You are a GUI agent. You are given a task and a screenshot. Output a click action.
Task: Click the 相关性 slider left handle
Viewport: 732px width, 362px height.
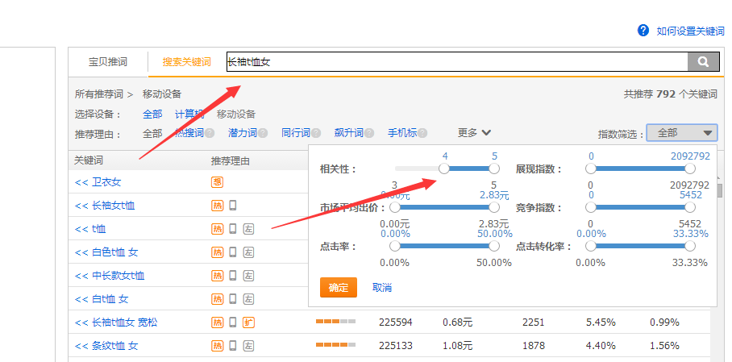pos(443,169)
